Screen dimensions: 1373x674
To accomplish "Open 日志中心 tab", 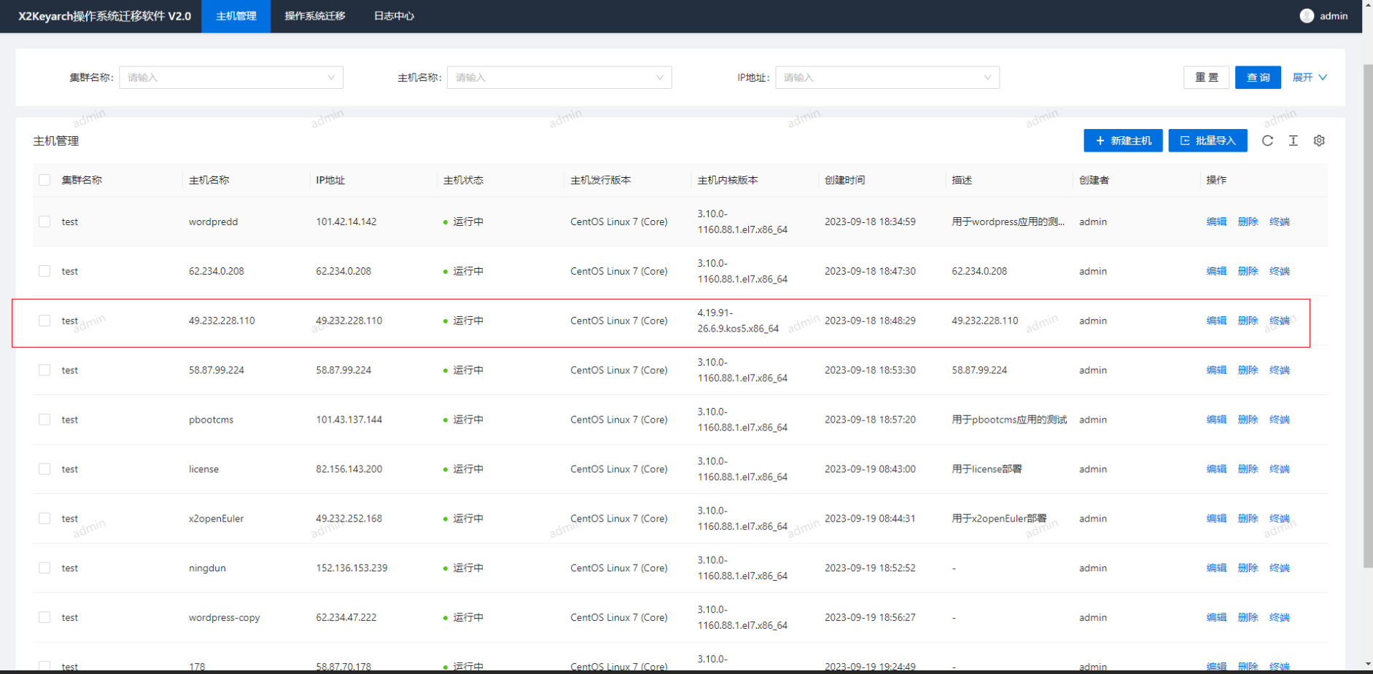I will [x=394, y=16].
